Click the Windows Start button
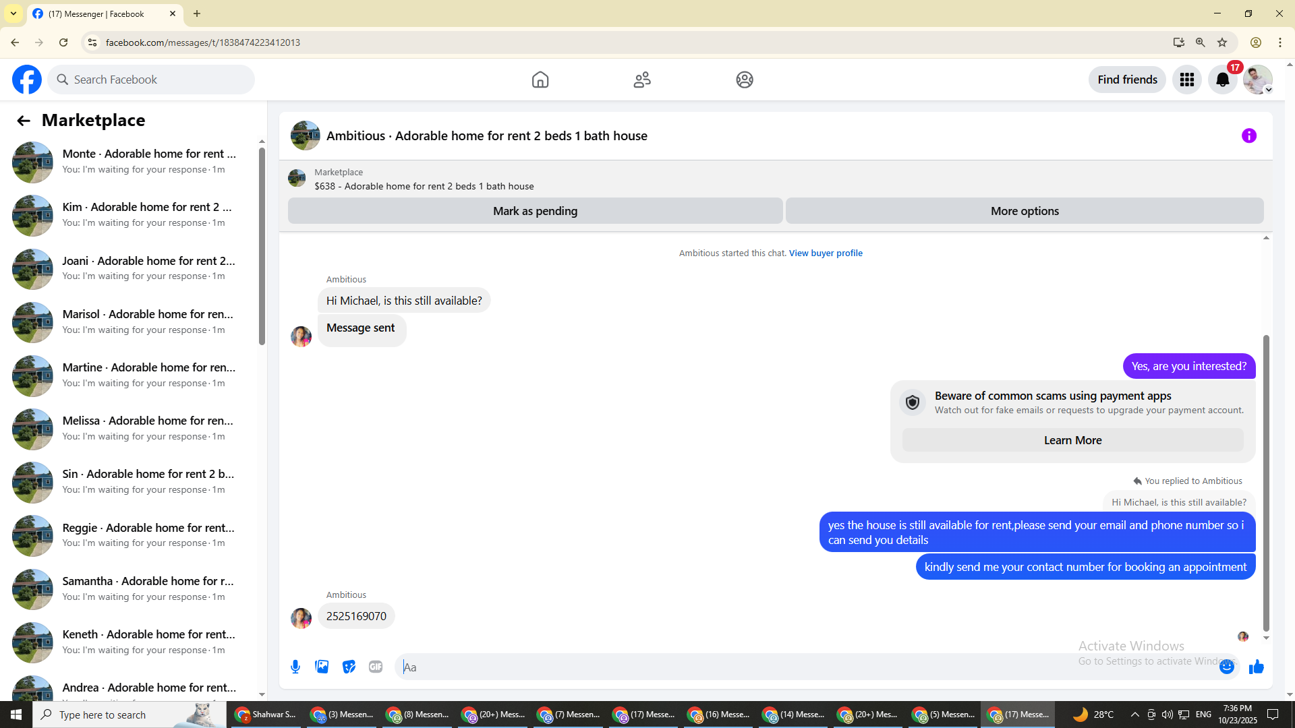1295x728 pixels. tap(16, 715)
